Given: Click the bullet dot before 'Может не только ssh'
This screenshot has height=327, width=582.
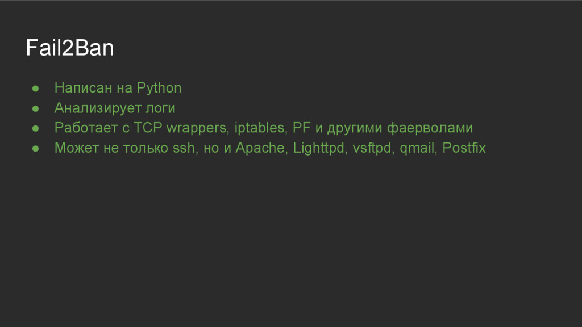Looking at the screenshot, I should pos(36,148).
